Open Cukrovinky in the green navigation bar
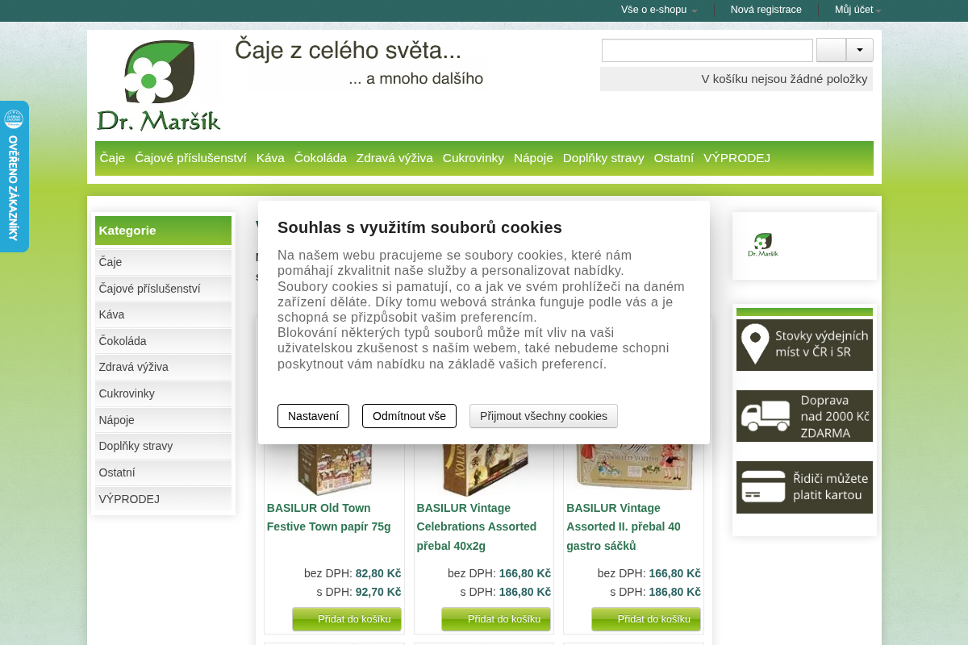The image size is (968, 645). point(474,158)
